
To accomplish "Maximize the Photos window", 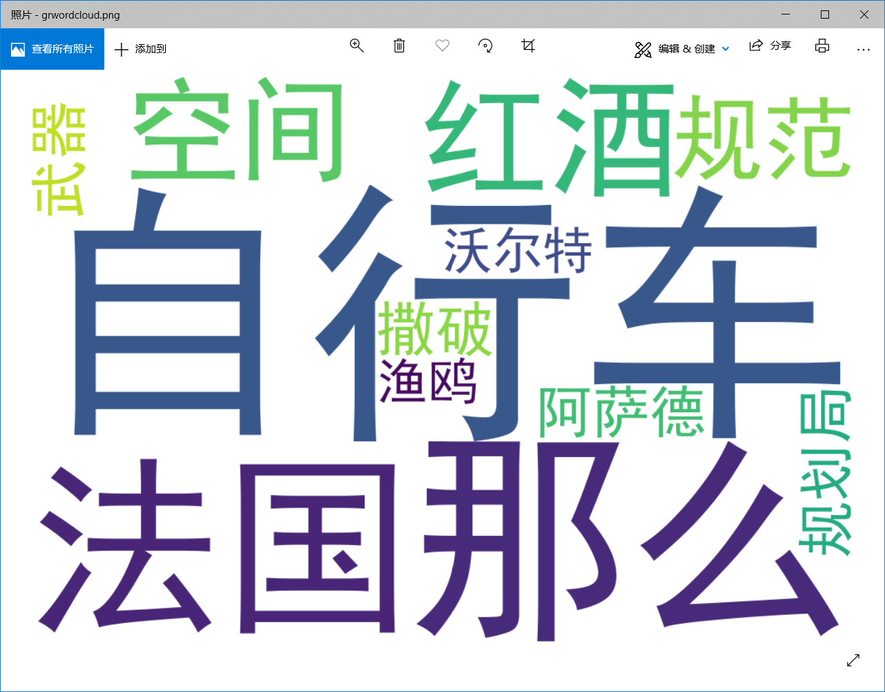I will [825, 15].
